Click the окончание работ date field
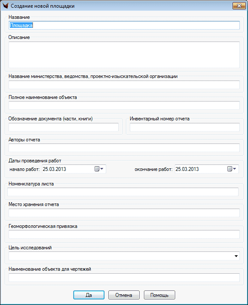Viewport: 248px width, 305px height. (207, 169)
